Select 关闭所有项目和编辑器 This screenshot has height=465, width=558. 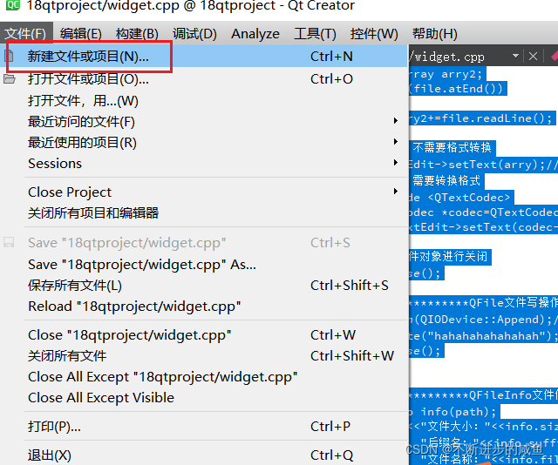click(x=203, y=213)
